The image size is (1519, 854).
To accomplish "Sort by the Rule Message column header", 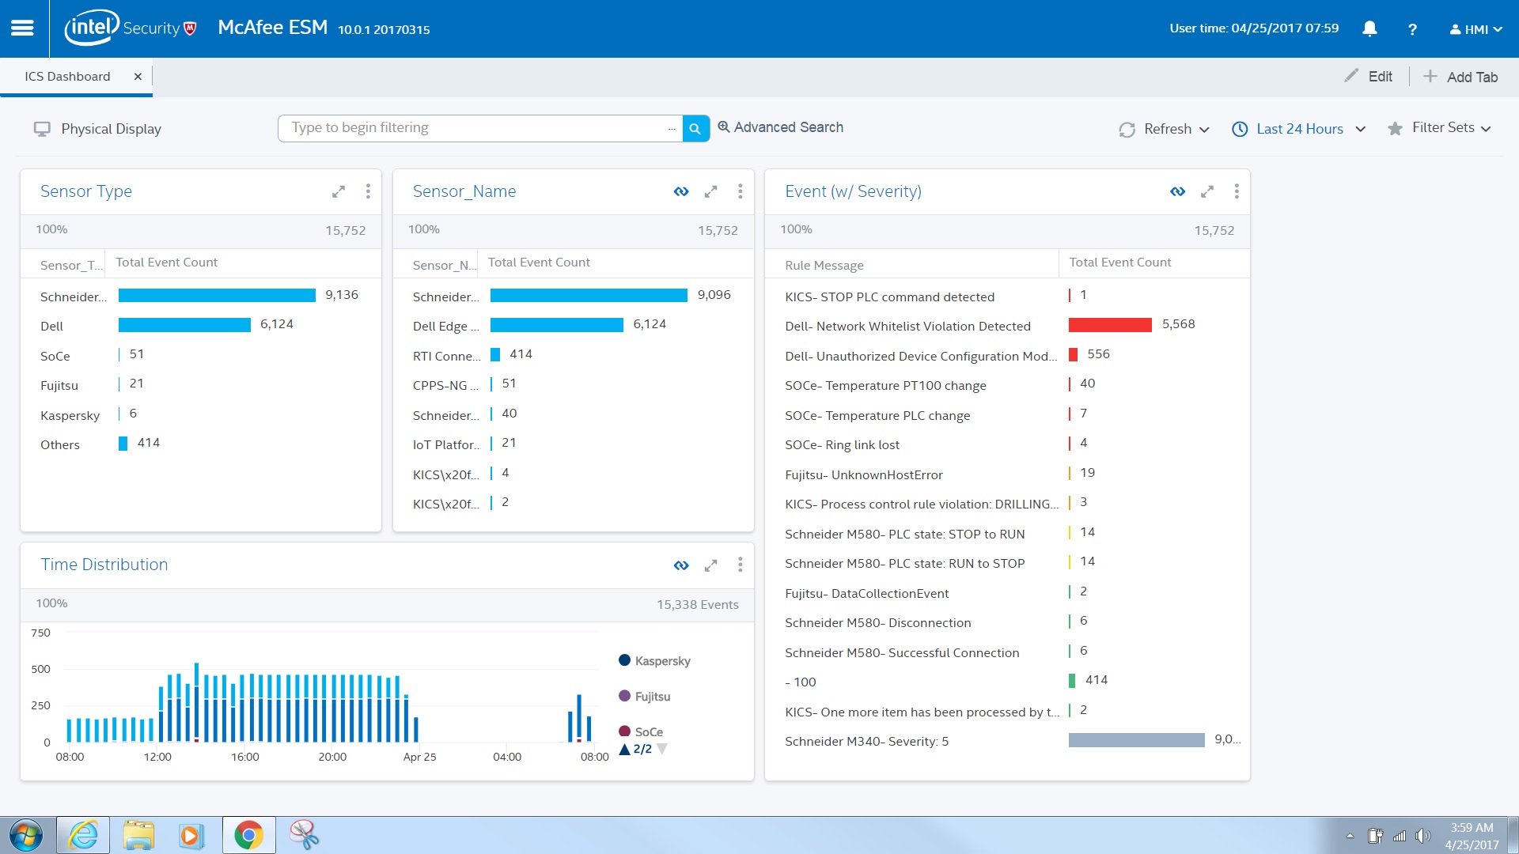I will [x=824, y=266].
